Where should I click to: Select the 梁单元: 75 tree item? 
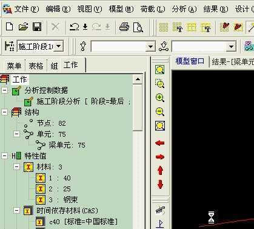point(67,145)
